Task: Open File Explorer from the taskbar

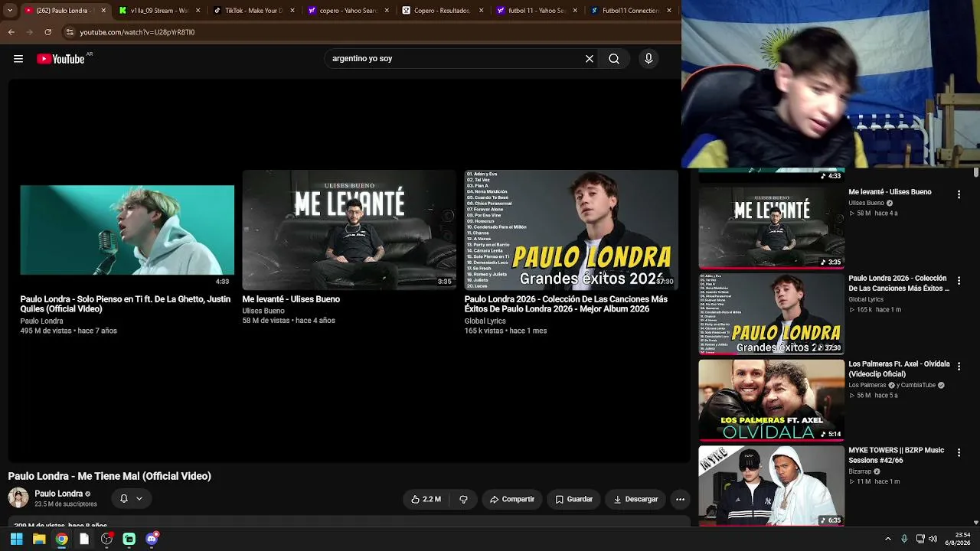Action: tap(39, 539)
